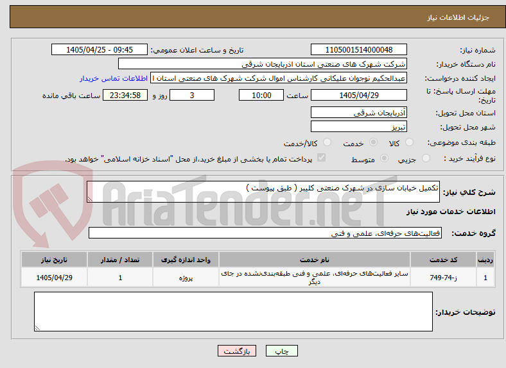Click service code cell ز-74-749
The height and width of the screenshot is (368, 506).
[444, 278]
